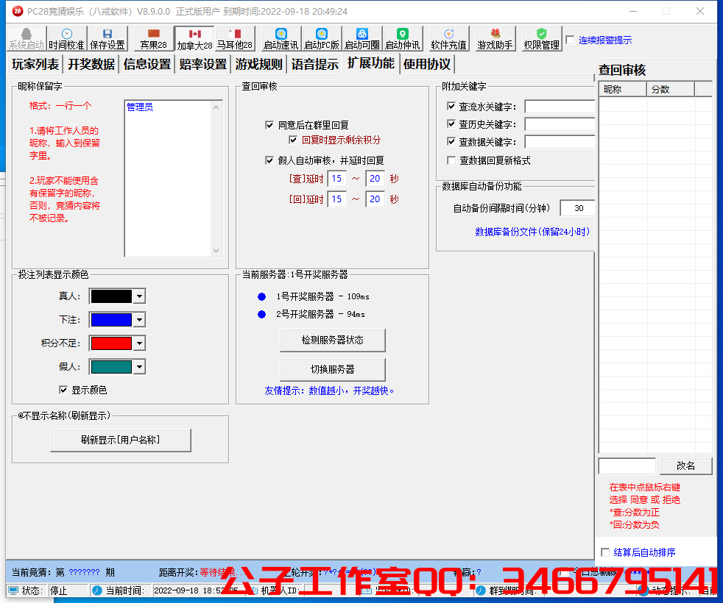The height and width of the screenshot is (603, 723).
Task: Select 2号开奖服务器 - 94ms entry
Action: coord(320,314)
